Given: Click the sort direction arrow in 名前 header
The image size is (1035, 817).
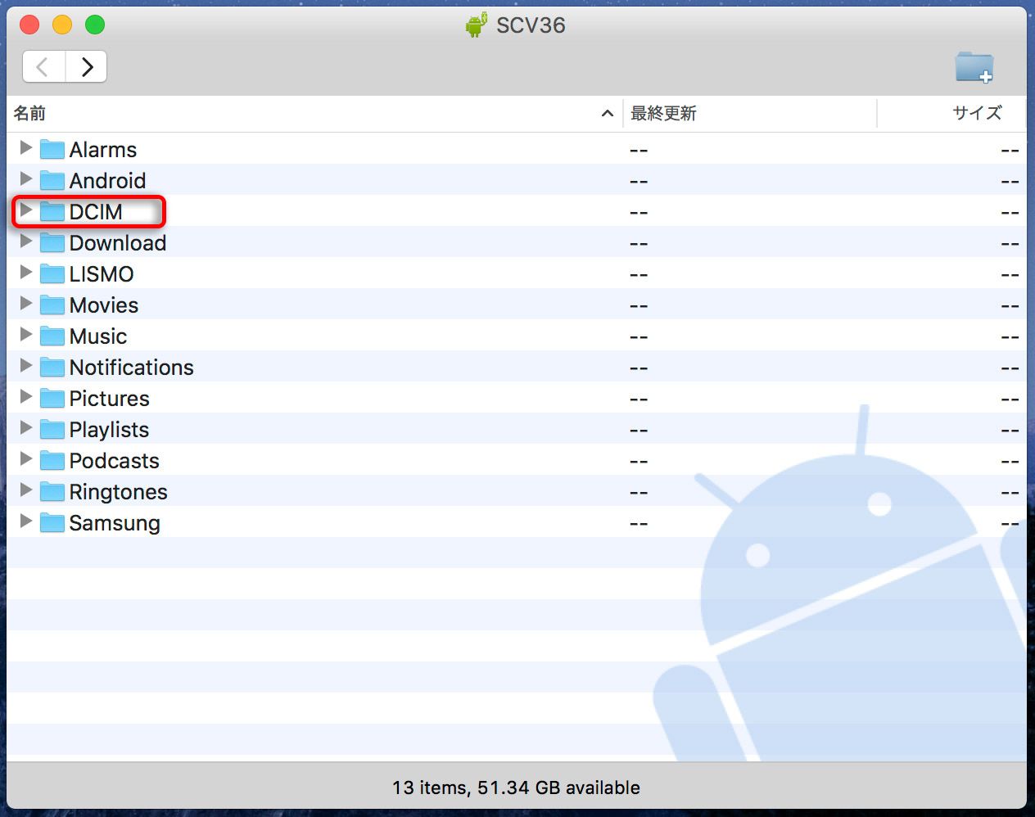Looking at the screenshot, I should 607,114.
